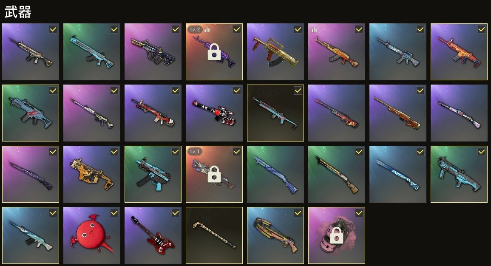The height and width of the screenshot is (266, 491).
Task: Click the lock on the pink smoke grenade
Action: click(337, 235)
